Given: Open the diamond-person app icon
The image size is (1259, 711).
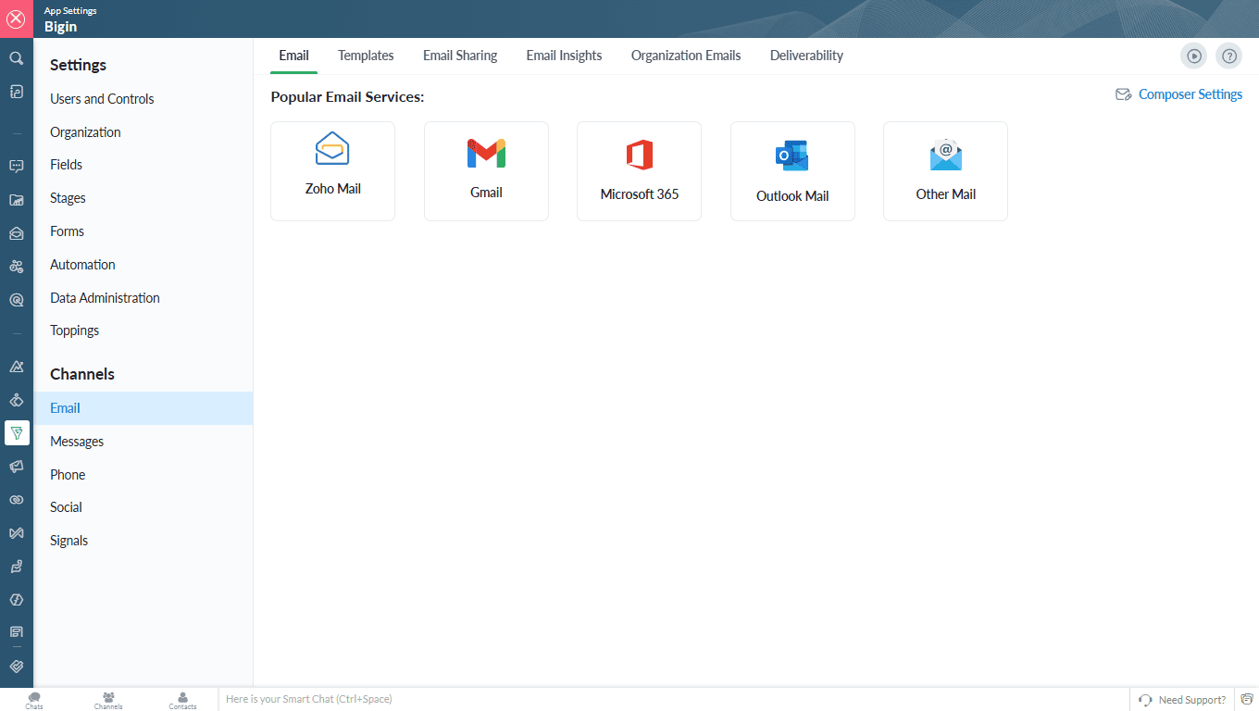Looking at the screenshot, I should pyautogui.click(x=16, y=400).
